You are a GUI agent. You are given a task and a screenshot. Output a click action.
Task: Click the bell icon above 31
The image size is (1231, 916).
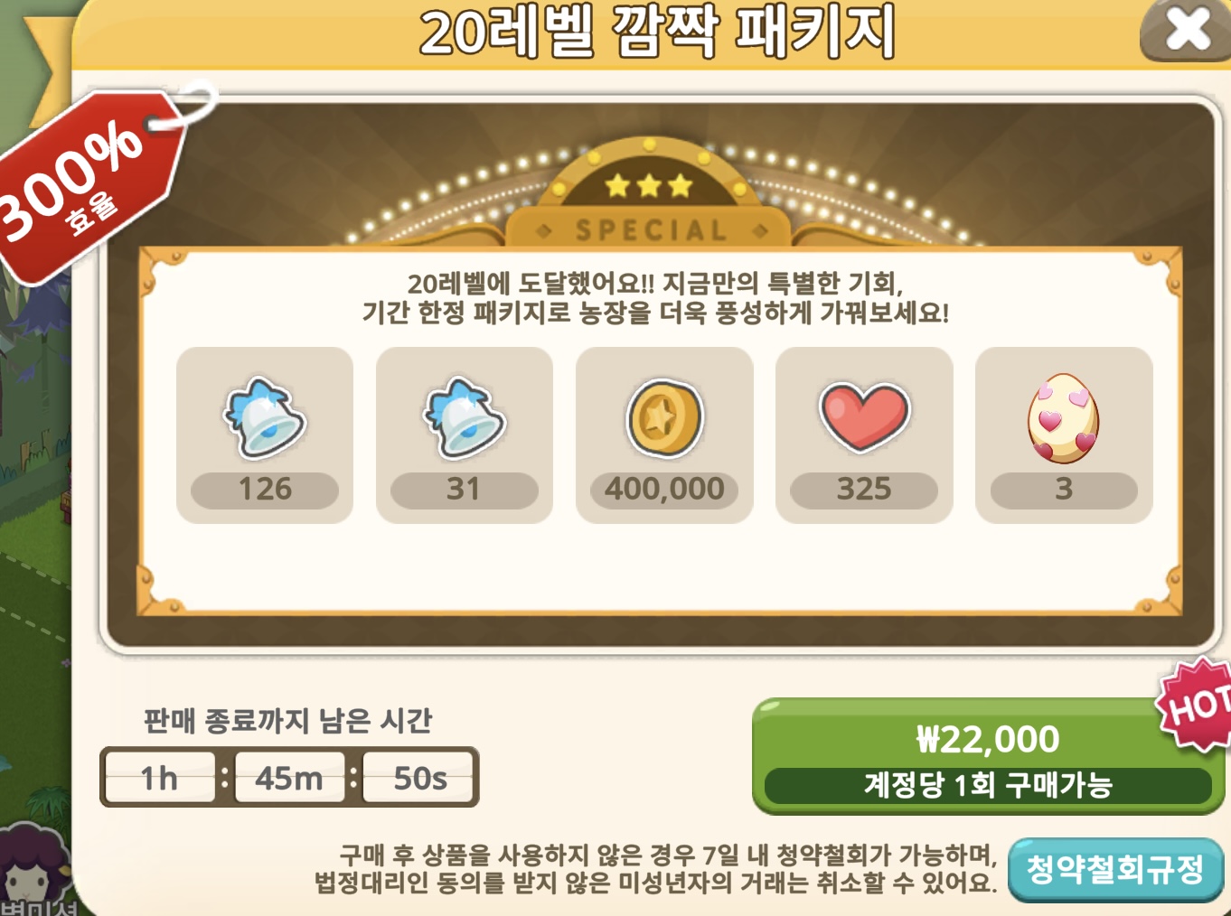point(465,417)
